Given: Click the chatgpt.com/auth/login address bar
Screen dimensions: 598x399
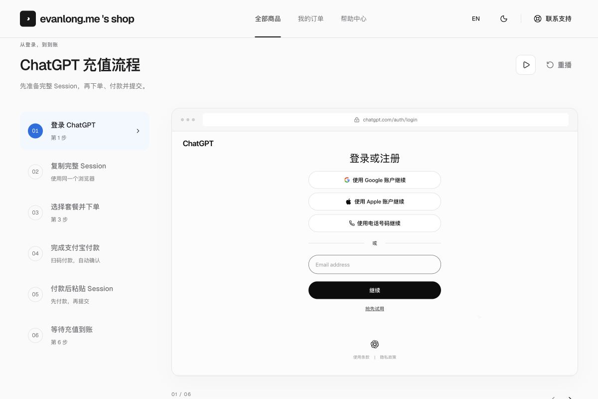Looking at the screenshot, I should 386,120.
